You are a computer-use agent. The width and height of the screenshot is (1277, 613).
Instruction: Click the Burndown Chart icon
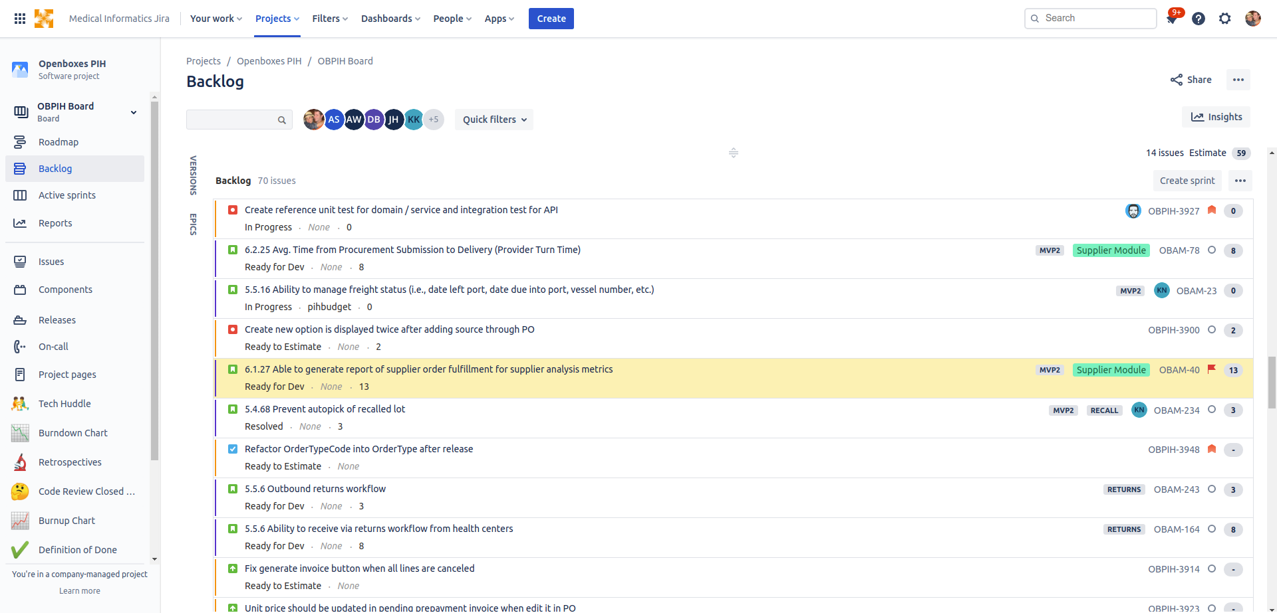20,433
